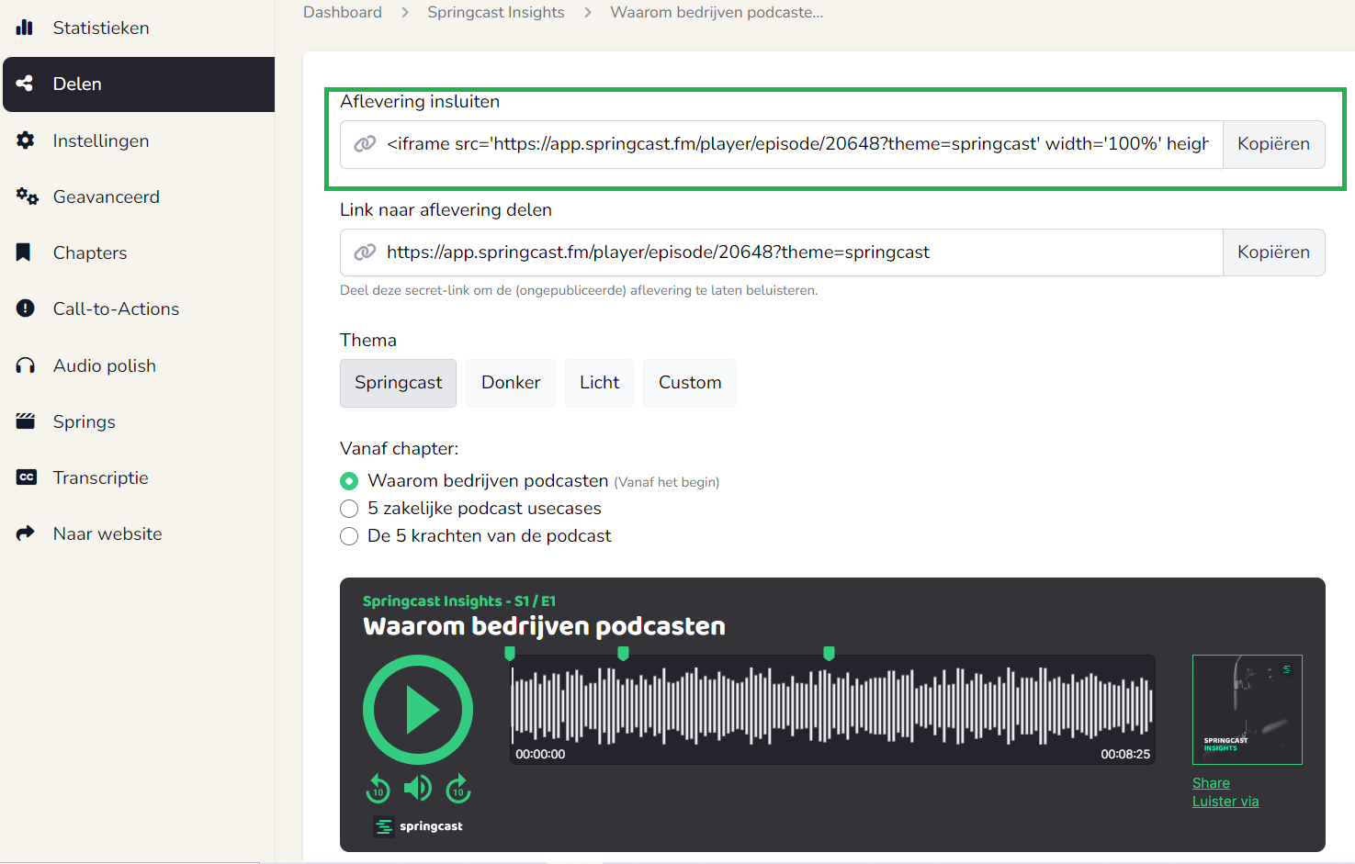Click the Instellingen gear icon
Screen dimensions: 1355x864
coord(26,140)
